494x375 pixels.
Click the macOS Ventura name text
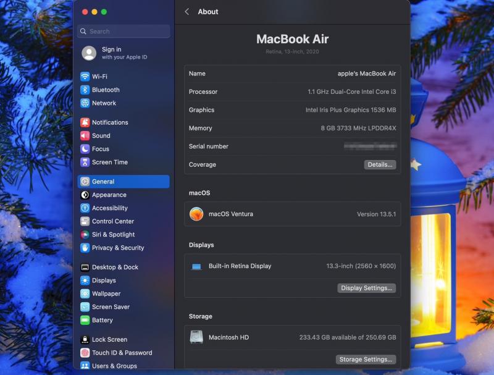(231, 214)
